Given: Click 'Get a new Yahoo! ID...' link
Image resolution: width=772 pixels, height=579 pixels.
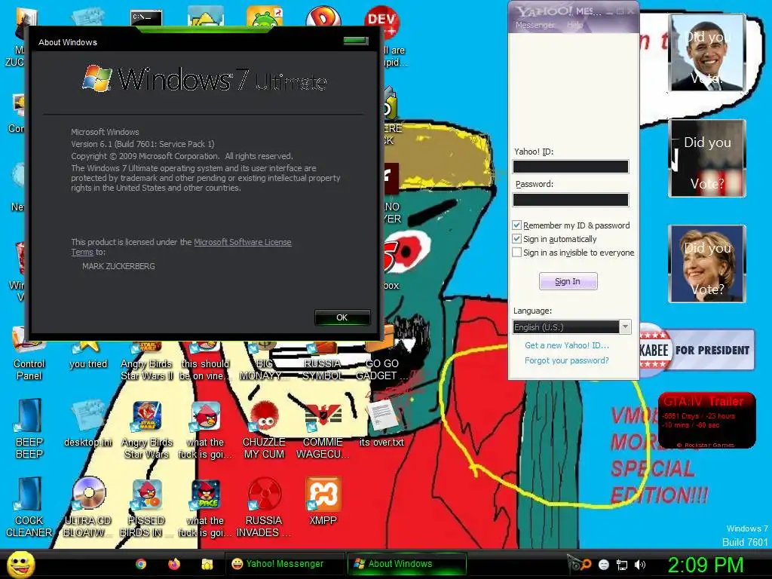Looking at the screenshot, I should pos(567,345).
